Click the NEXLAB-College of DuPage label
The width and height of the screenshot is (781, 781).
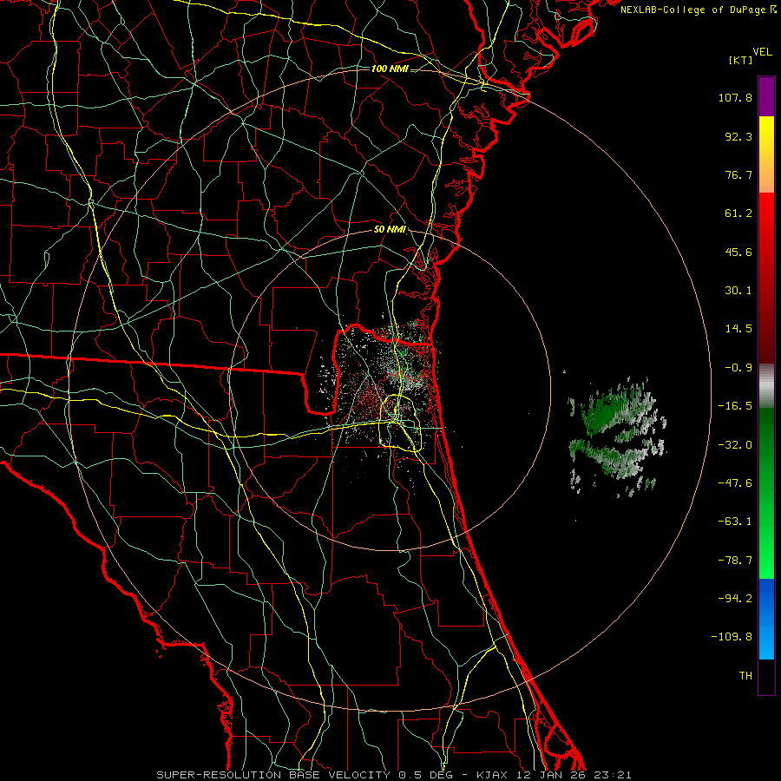click(x=693, y=10)
